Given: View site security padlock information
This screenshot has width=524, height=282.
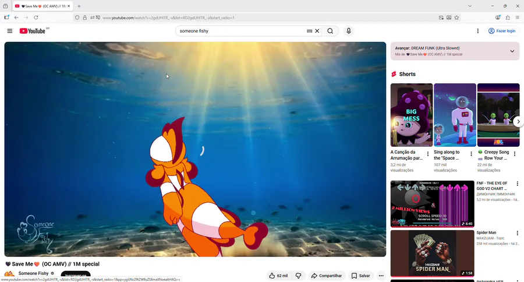Looking at the screenshot, I should pyautogui.click(x=85, y=17).
